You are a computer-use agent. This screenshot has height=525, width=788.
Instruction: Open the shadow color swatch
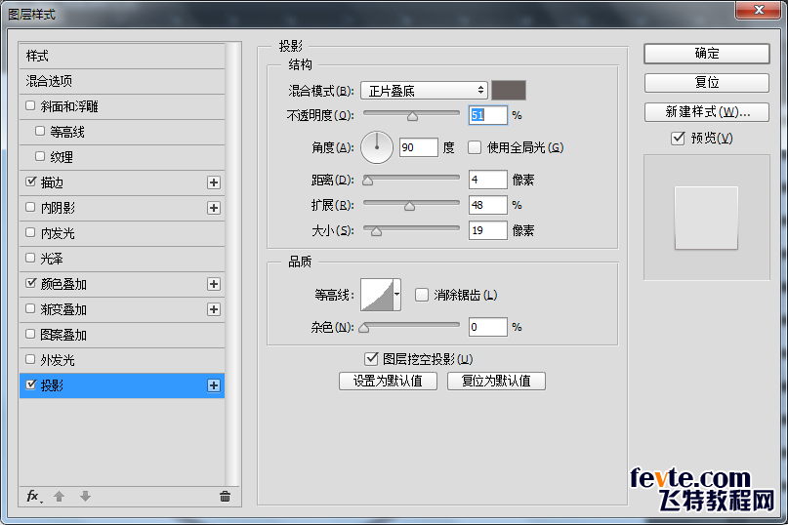point(509,91)
